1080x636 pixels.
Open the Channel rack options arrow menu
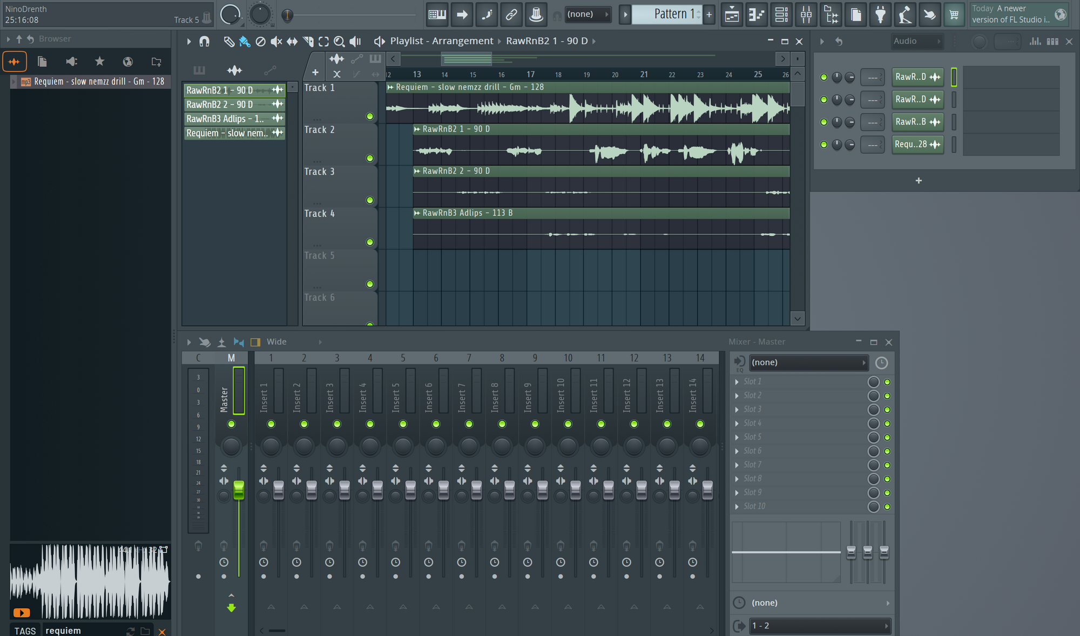[822, 41]
